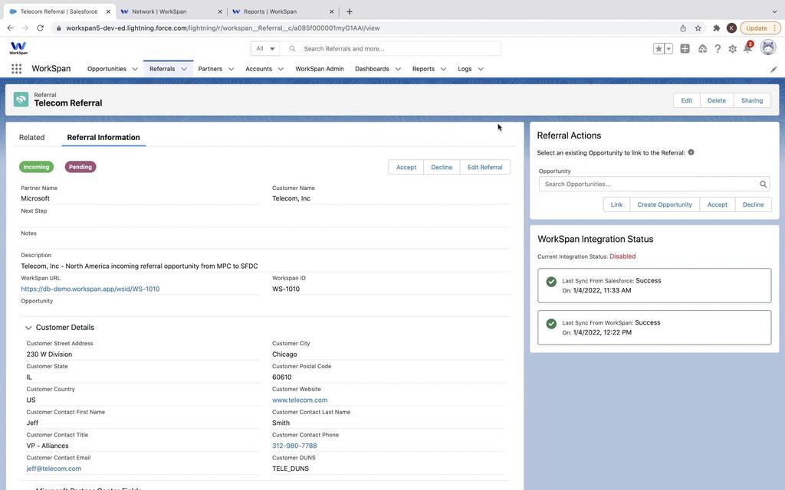Viewport: 785px width, 490px height.
Task: Expand the Dashboards nav dropdown chevron
Action: pyautogui.click(x=398, y=69)
